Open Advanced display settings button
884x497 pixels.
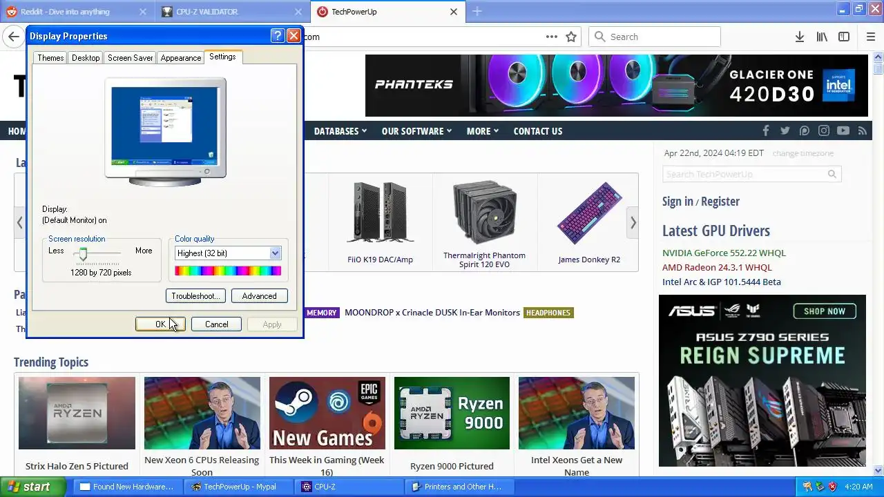click(x=259, y=295)
